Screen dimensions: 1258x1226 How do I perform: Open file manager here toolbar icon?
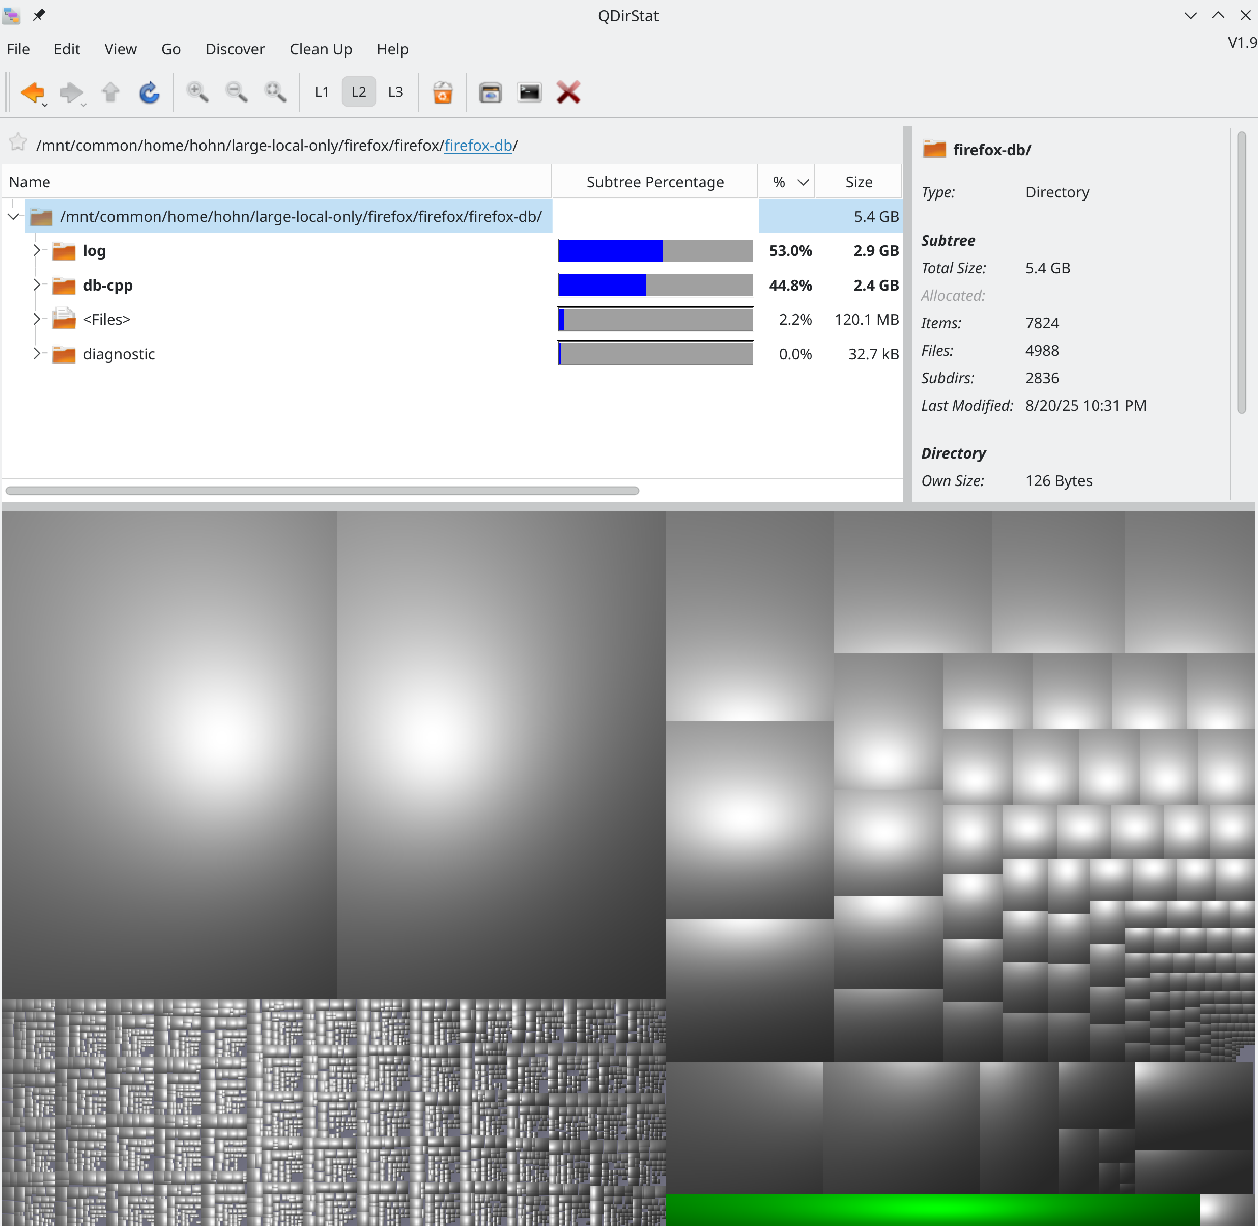(491, 93)
